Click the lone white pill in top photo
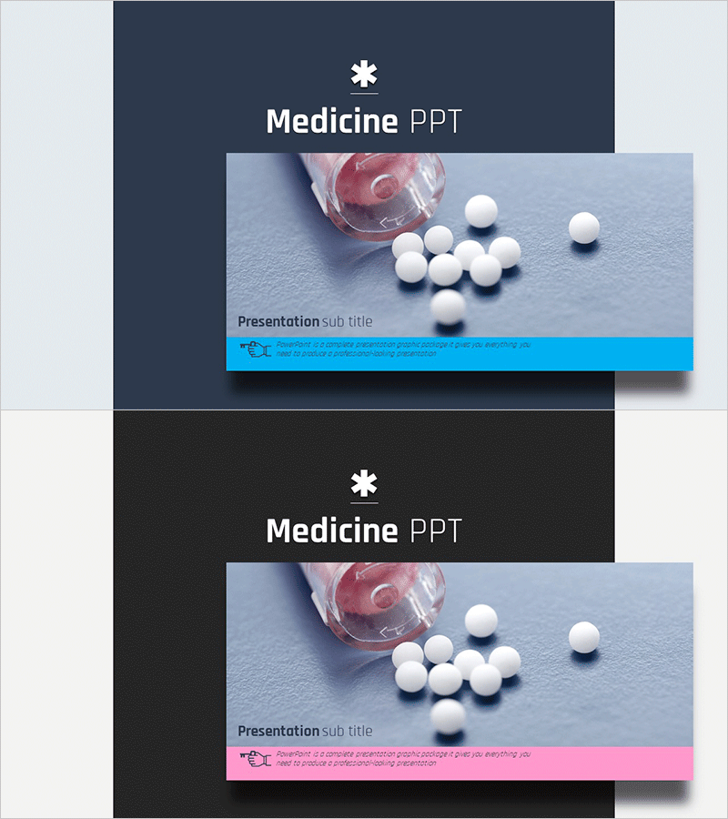The image size is (728, 819). tap(584, 227)
